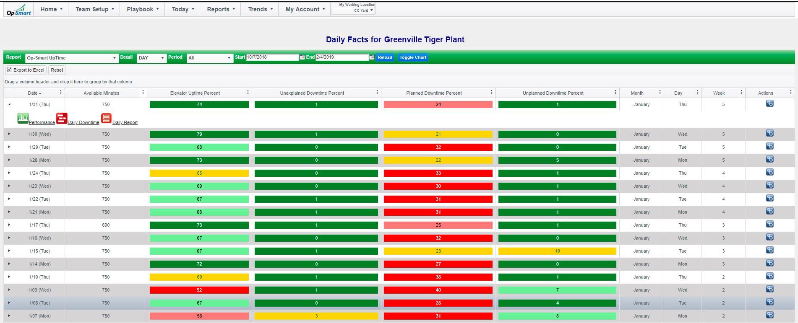This screenshot has width=798, height=323.
Task: Open the red Daily Report icon
Action: pos(106,119)
